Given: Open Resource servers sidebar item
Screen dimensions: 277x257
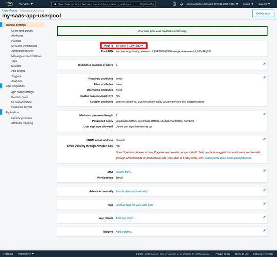Looking at the screenshot, I should (22, 107).
